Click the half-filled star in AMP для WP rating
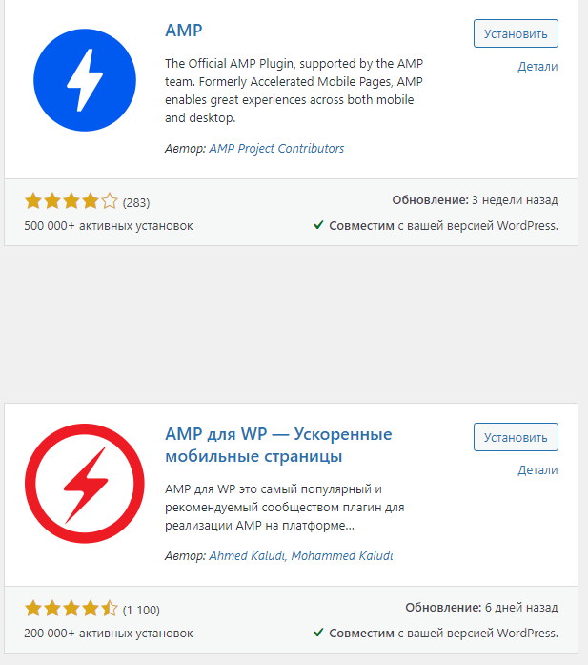588x665 pixels. click(110, 609)
